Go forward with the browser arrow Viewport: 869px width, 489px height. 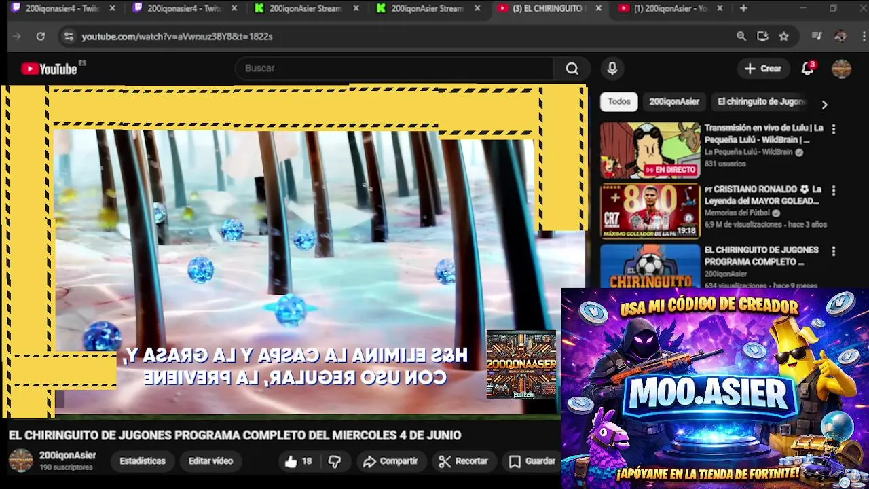pyautogui.click(x=17, y=36)
